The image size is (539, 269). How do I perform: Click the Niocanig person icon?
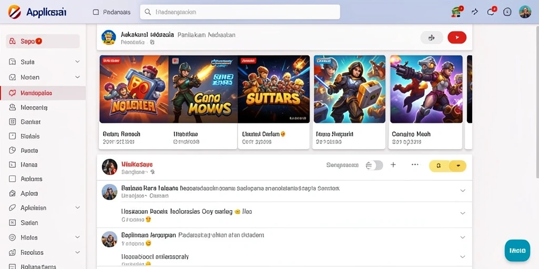(13, 107)
